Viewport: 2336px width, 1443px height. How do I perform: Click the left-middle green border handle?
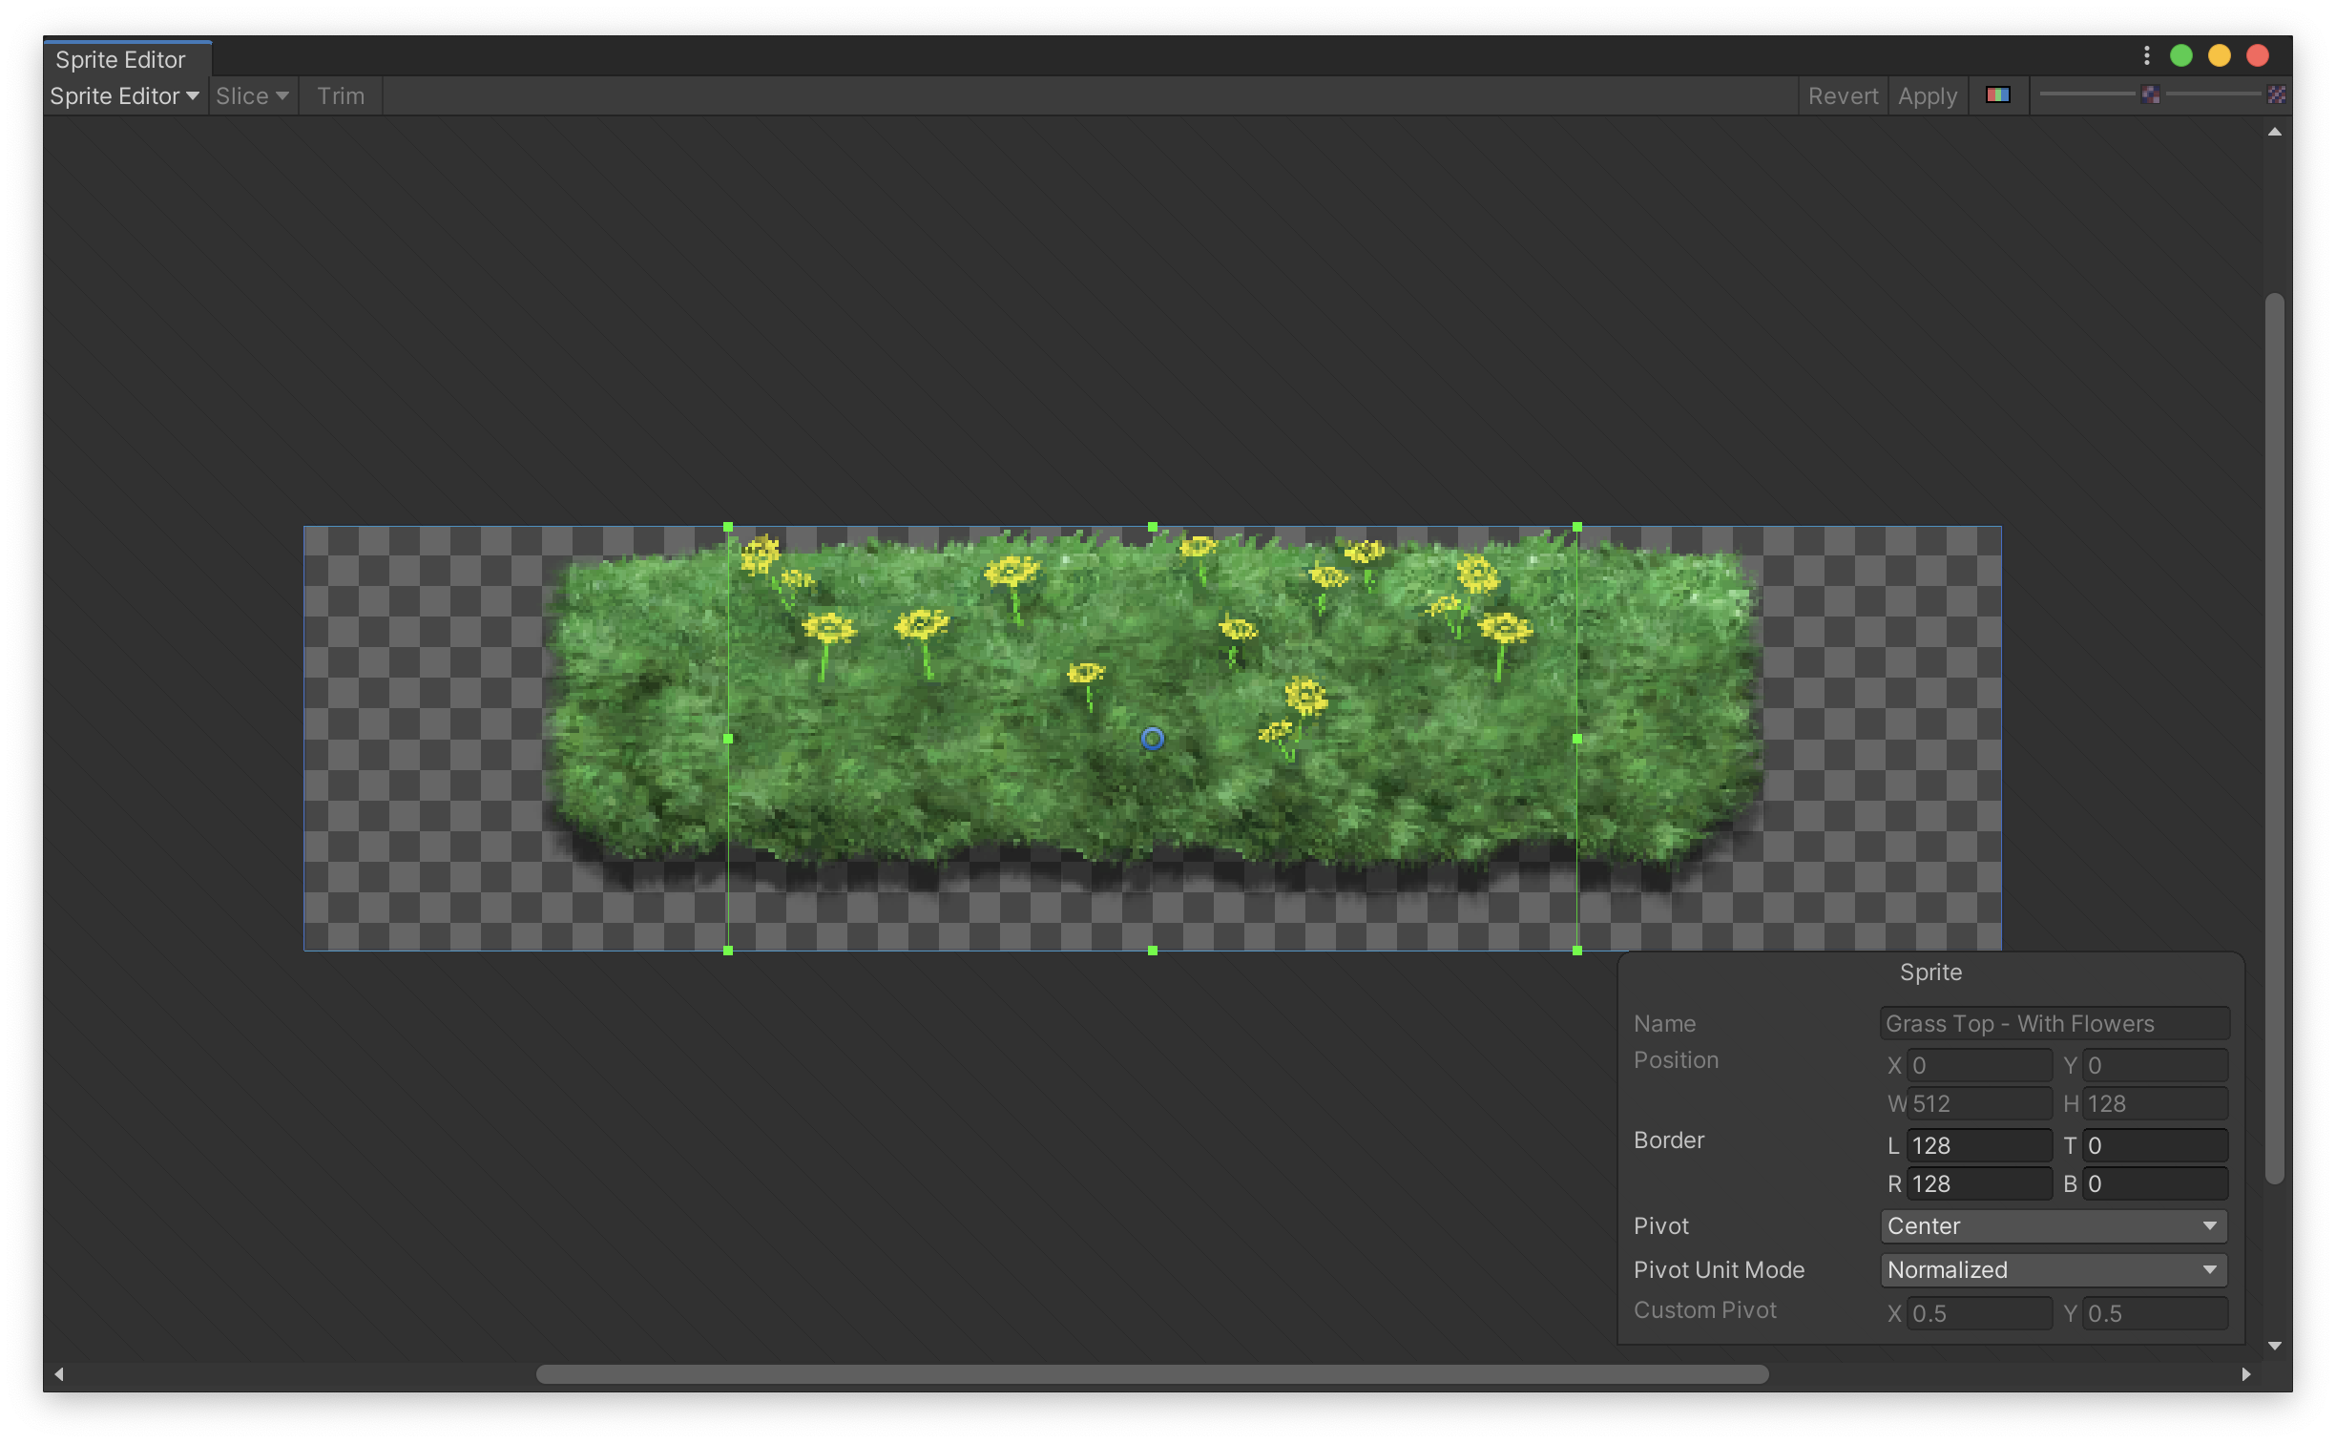[728, 739]
